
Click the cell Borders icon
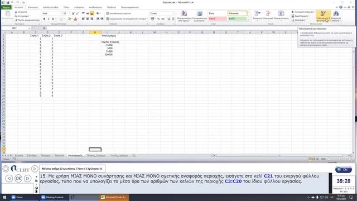(x=61, y=18)
